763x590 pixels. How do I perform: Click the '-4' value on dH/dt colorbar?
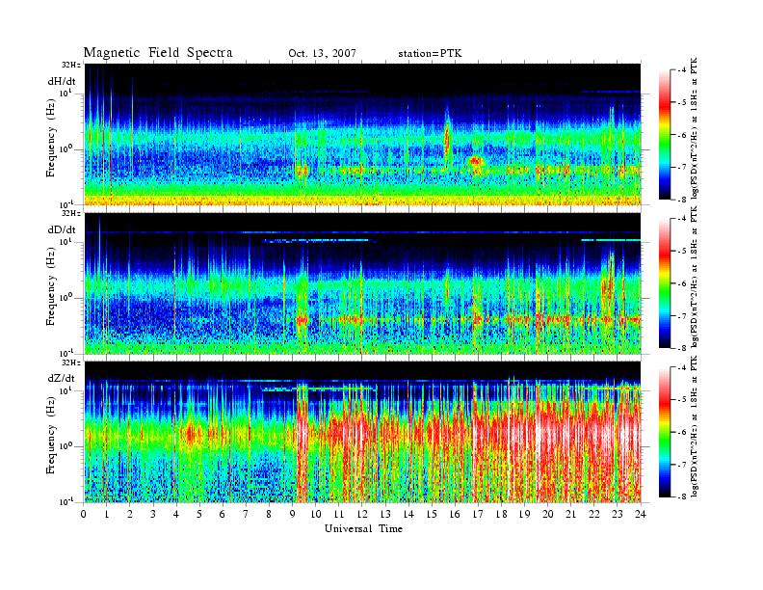[682, 70]
